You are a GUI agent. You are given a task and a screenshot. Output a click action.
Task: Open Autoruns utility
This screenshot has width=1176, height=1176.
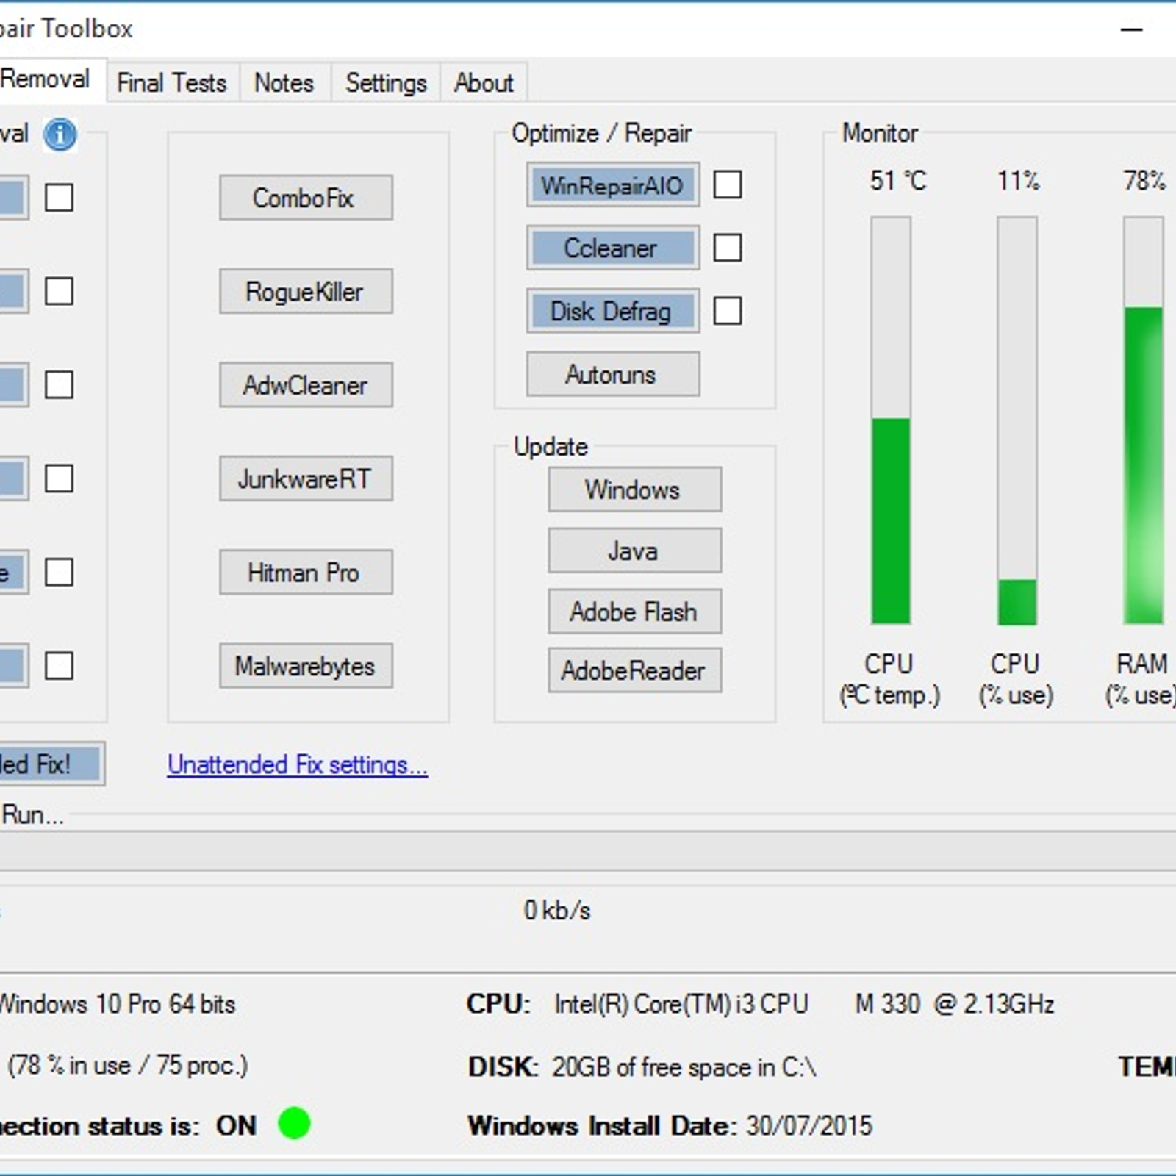[612, 375]
